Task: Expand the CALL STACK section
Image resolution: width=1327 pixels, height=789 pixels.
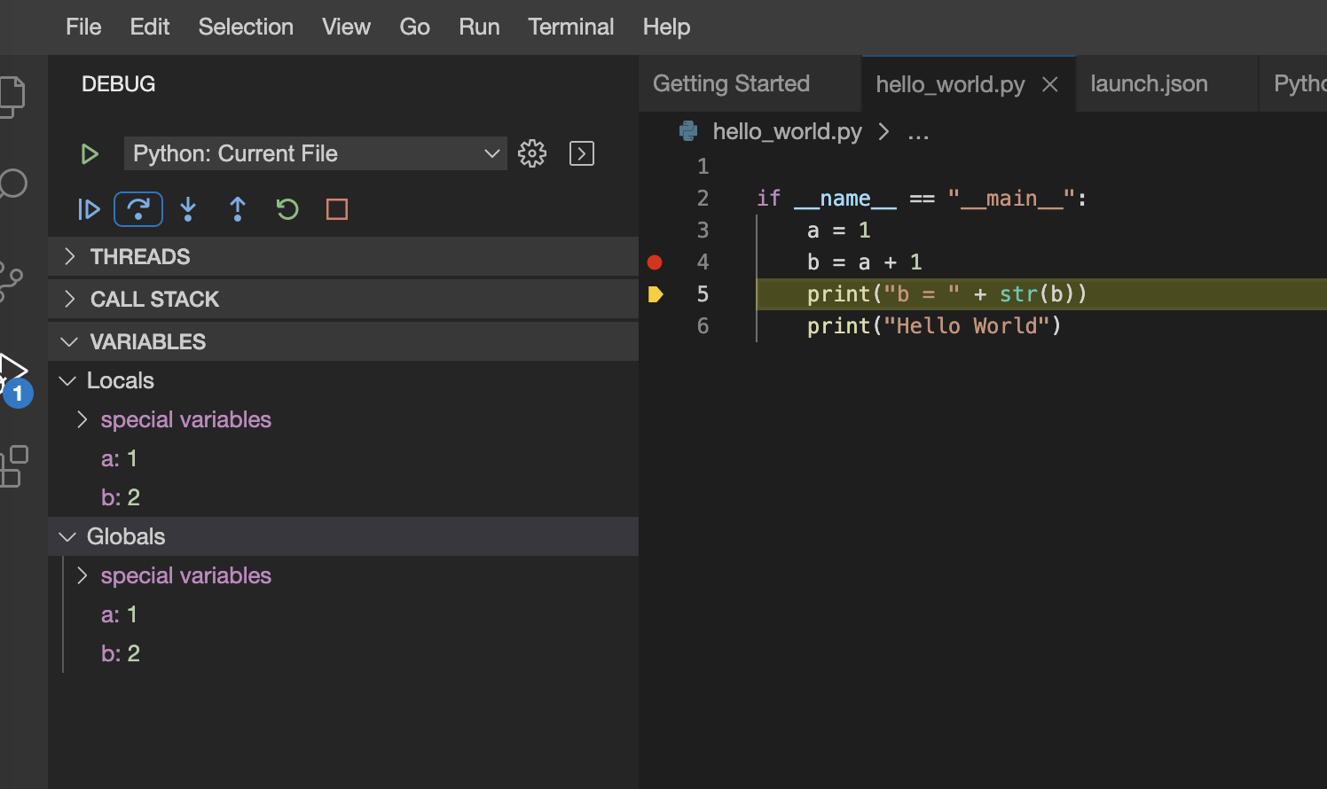Action: pyautogui.click(x=343, y=299)
